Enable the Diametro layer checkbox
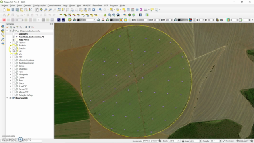The height and width of the screenshot is (143, 254). 13,34
